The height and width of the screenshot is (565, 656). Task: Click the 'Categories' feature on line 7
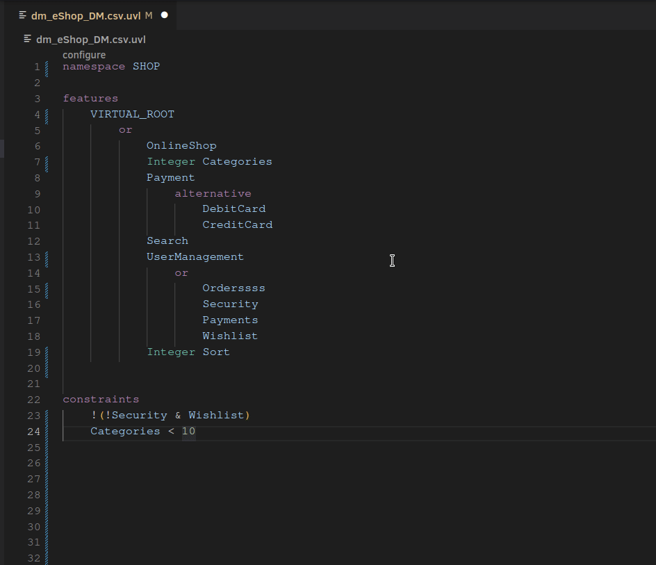coord(237,161)
